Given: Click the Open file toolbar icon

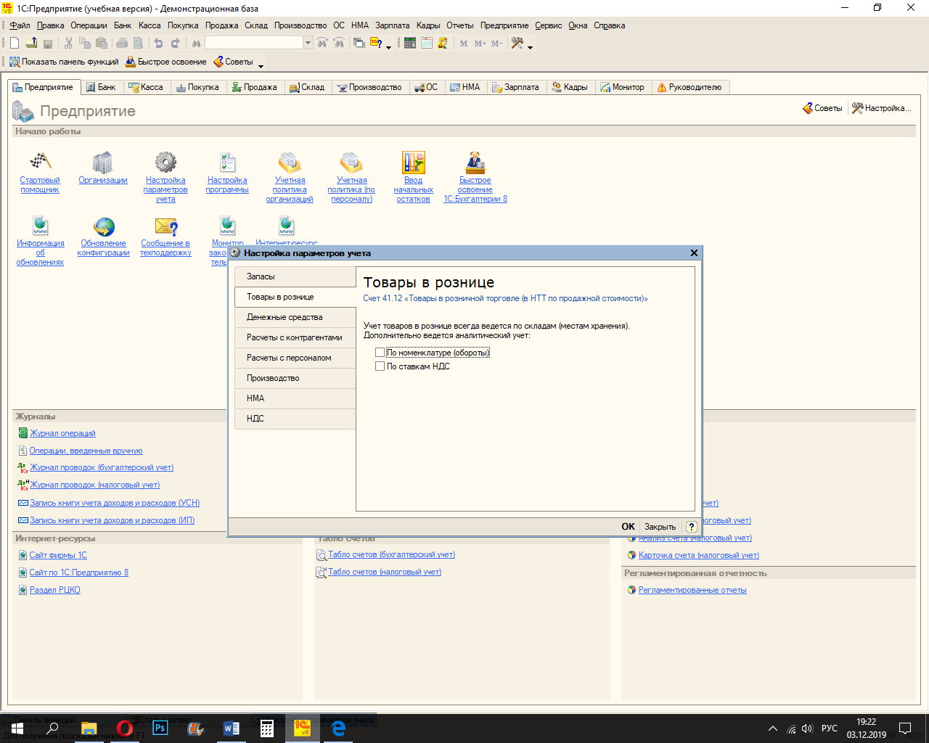Looking at the screenshot, I should [x=31, y=44].
